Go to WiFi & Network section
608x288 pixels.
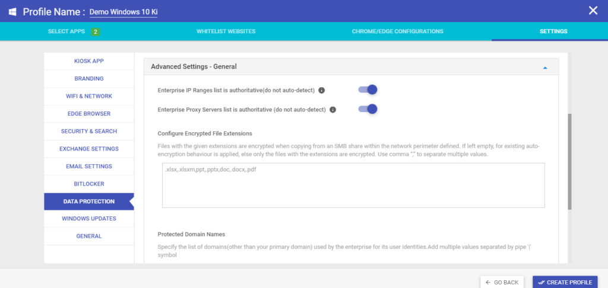pyautogui.click(x=89, y=96)
